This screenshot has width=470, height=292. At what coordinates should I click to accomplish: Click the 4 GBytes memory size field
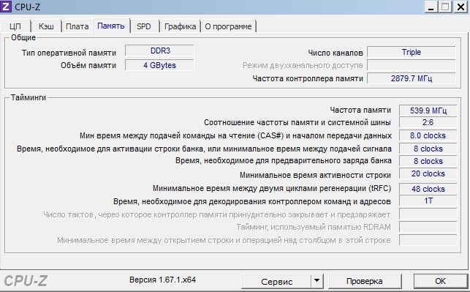tap(159, 65)
